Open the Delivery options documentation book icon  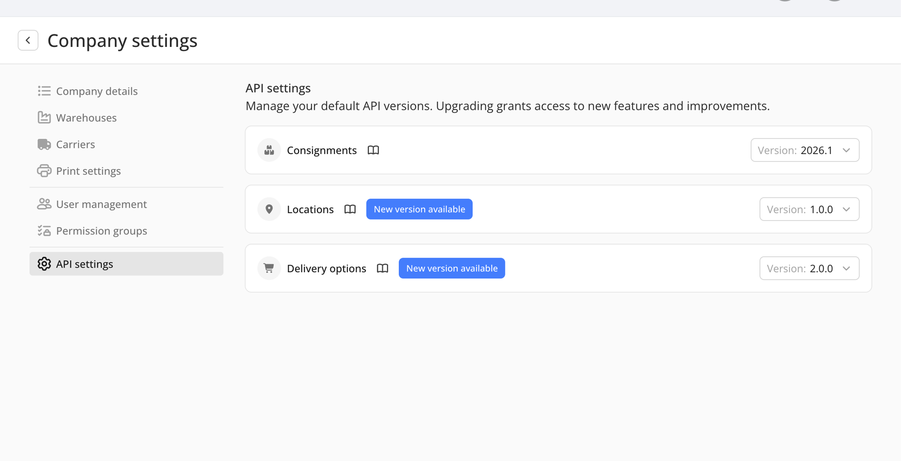tap(382, 269)
